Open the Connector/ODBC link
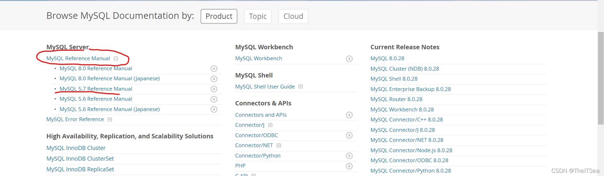The image size is (604, 176). coord(256,135)
